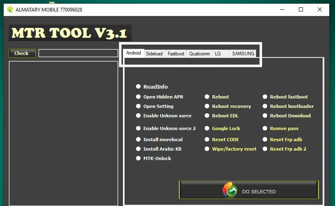The width and height of the screenshot is (335, 206).
Task: Click the Android app icon in title bar
Action: (10, 9)
